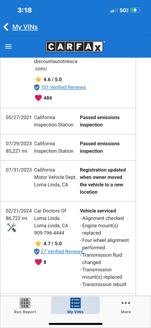Switch to the My VINs bottom tab
The image size is (151, 328).
coord(75,306)
